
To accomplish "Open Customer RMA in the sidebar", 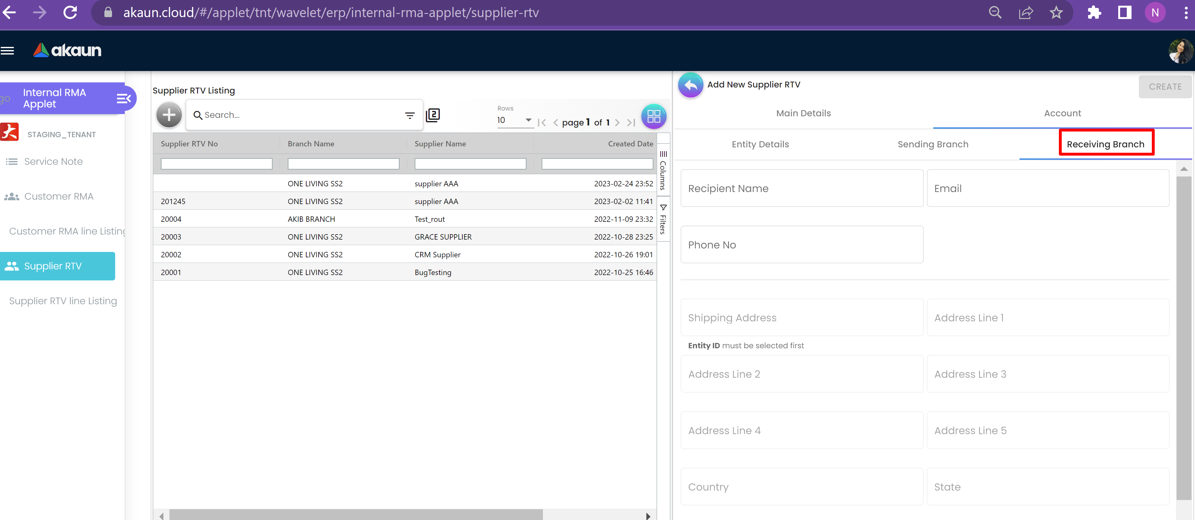I will click(58, 196).
